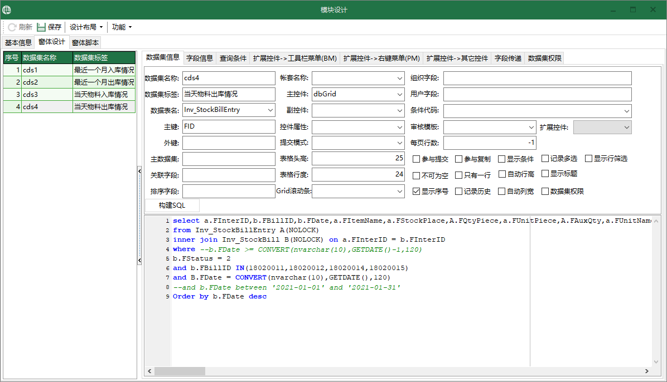Enable the 记录多选 checkbox
The image size is (667, 382).
coord(545,159)
